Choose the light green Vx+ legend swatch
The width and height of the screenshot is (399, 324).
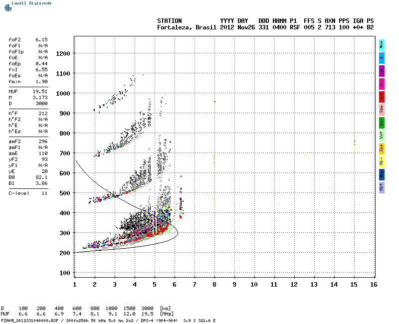pyautogui.click(x=382, y=136)
